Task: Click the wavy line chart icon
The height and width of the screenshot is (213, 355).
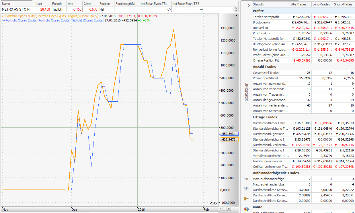Action: pyautogui.click(x=229, y=209)
